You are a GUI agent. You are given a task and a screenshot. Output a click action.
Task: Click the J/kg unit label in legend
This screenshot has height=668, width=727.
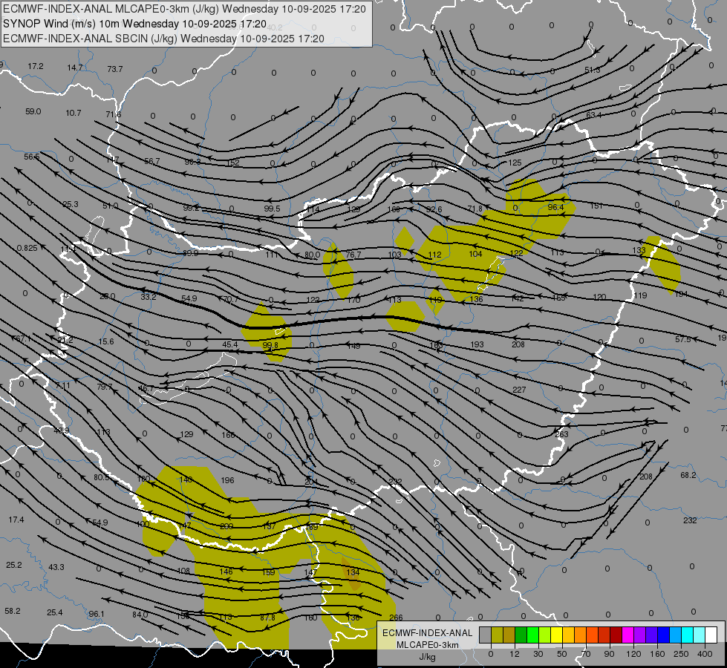pos(427,657)
